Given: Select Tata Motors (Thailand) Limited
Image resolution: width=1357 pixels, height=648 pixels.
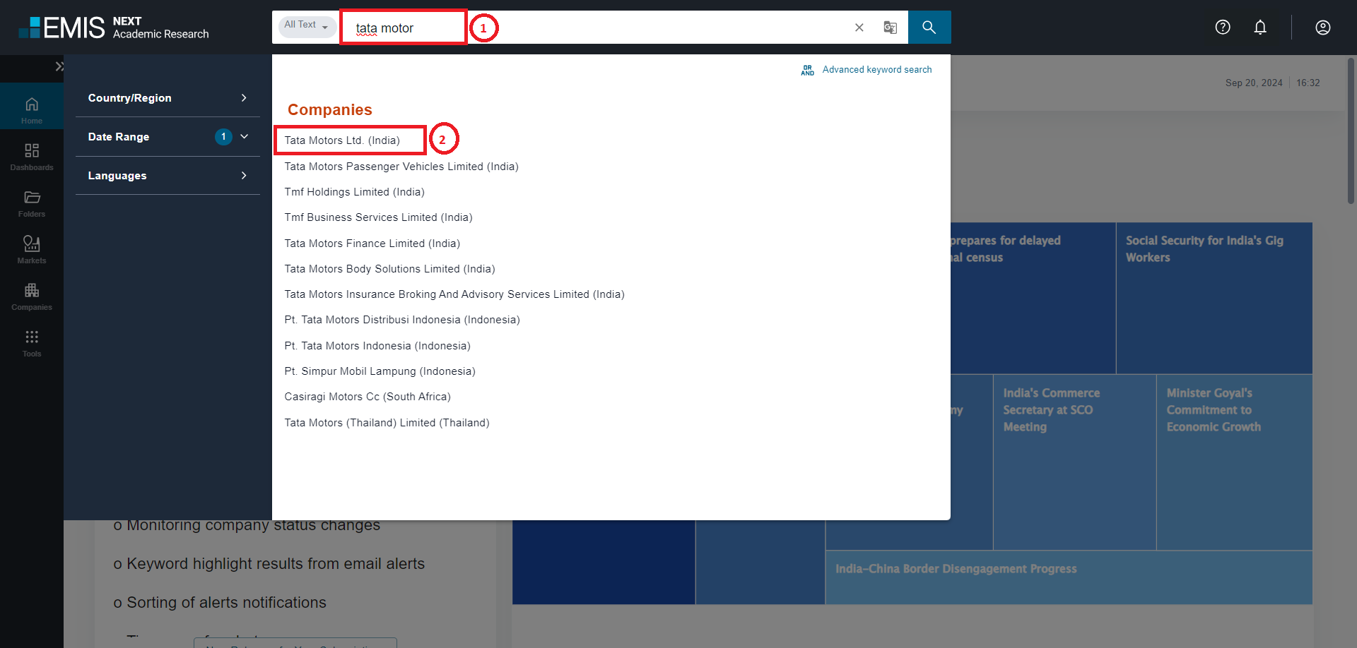Looking at the screenshot, I should pos(387,423).
